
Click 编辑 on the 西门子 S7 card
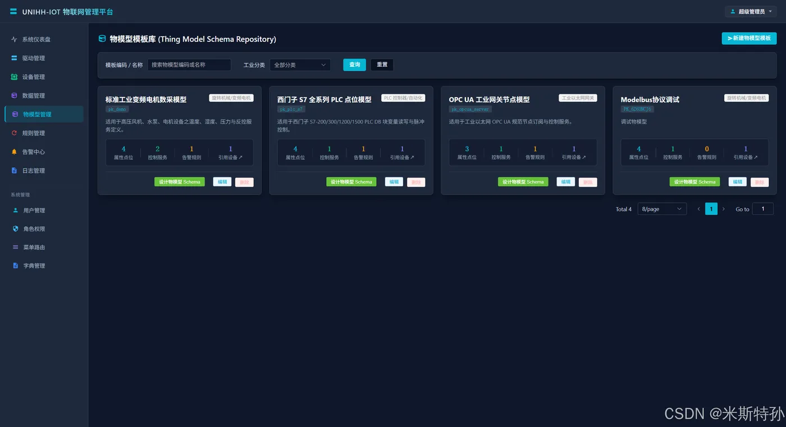tap(394, 182)
